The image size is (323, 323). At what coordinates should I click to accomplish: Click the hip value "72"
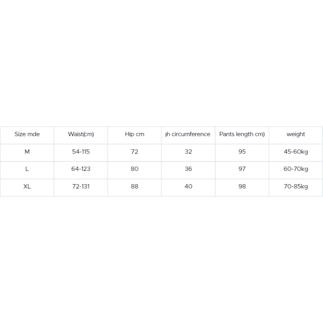134,152
